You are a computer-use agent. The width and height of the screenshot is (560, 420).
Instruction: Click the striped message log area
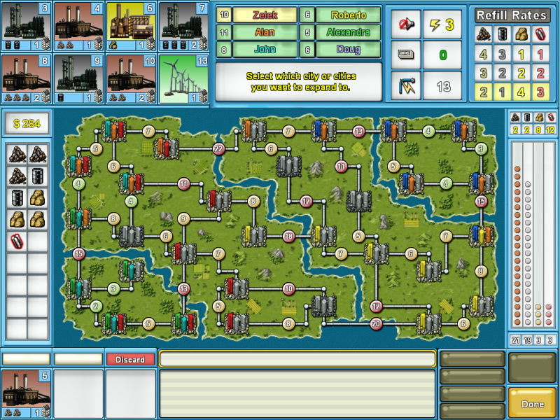pos(297,393)
